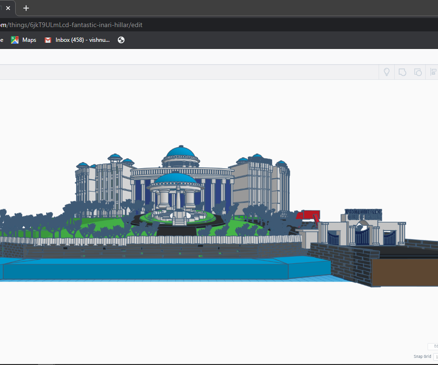Open the Maps bookmark
438x365 pixels.
coord(24,40)
